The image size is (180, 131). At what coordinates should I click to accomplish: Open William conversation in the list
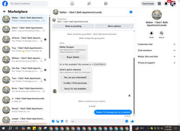24,60
